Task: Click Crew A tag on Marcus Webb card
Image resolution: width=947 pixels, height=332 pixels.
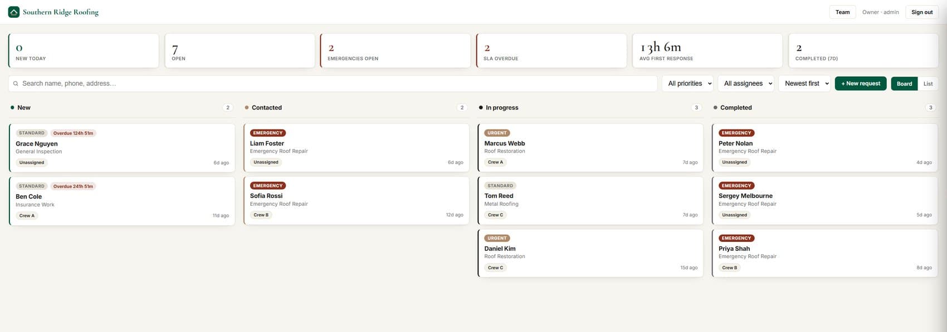Action: click(x=495, y=162)
